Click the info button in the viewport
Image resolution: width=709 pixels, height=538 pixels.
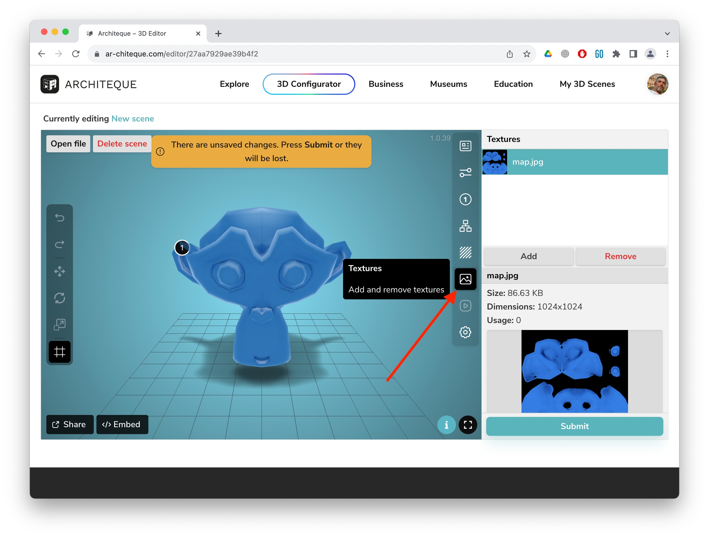click(x=446, y=425)
